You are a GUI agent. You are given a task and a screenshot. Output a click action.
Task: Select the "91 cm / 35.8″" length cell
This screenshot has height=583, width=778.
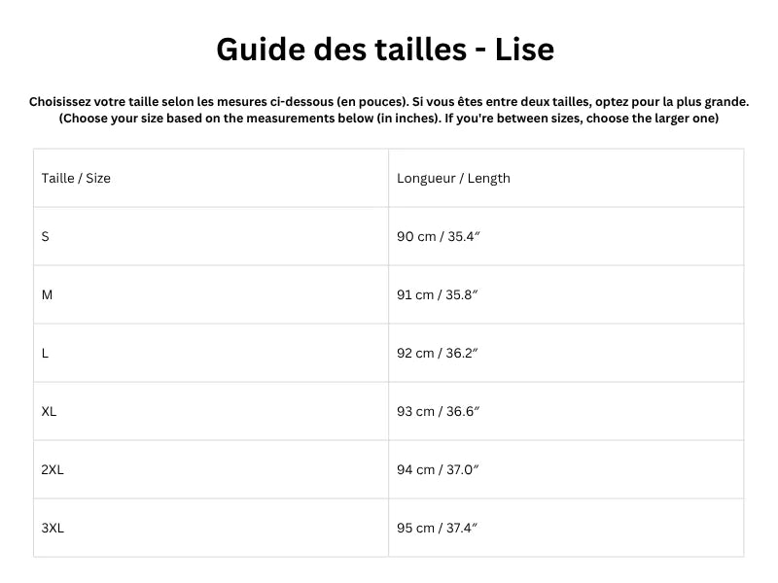[x=438, y=294]
